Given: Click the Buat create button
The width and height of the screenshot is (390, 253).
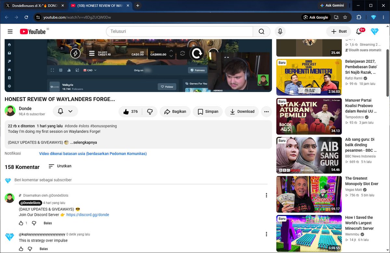Looking at the screenshot, I should pyautogui.click(x=339, y=32).
